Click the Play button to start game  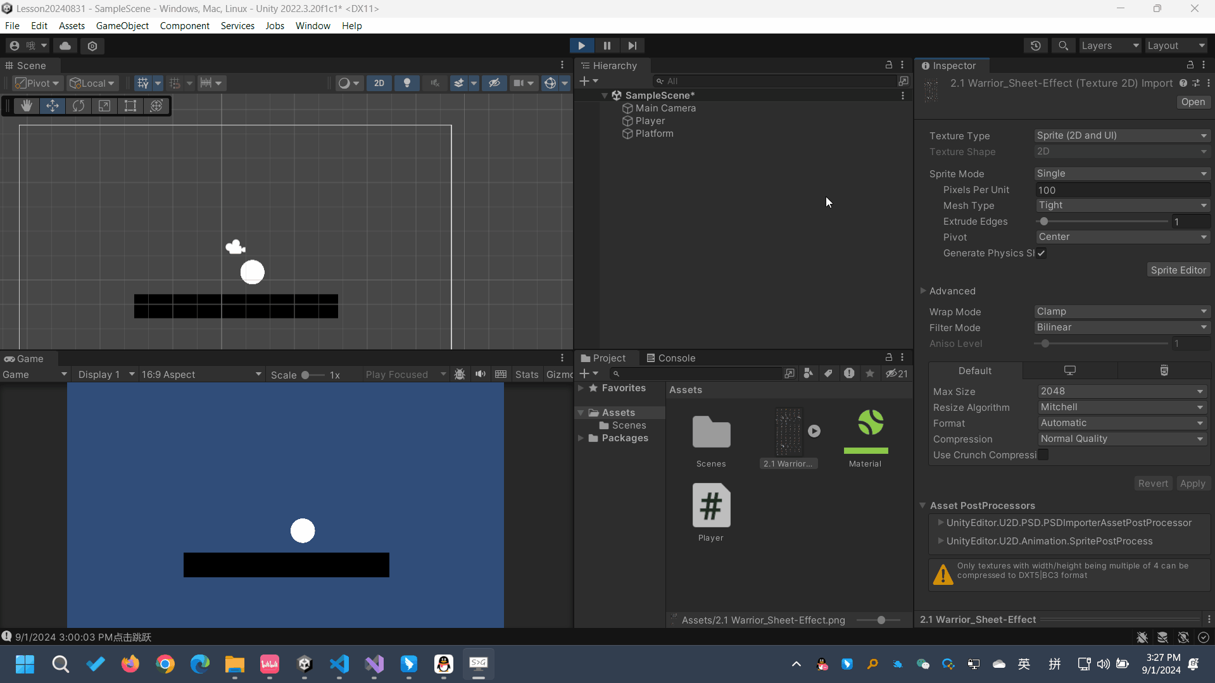click(581, 46)
